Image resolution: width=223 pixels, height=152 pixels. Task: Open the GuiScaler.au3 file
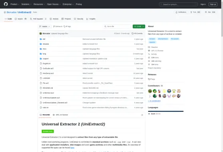48,68
